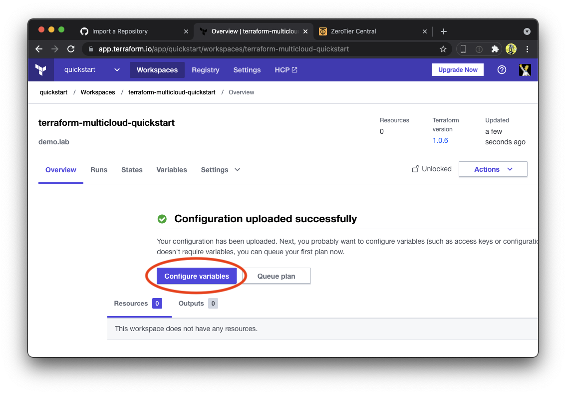Viewport: 566px width, 394px height.
Task: Open the Actions dropdown
Action: click(493, 169)
